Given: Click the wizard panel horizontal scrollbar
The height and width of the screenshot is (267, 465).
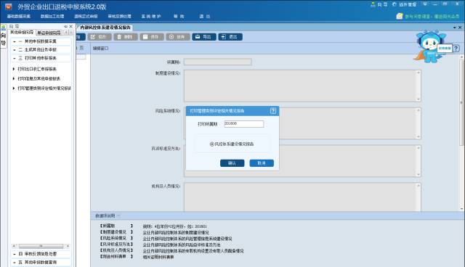Looking at the screenshot, I should pos(41,246).
